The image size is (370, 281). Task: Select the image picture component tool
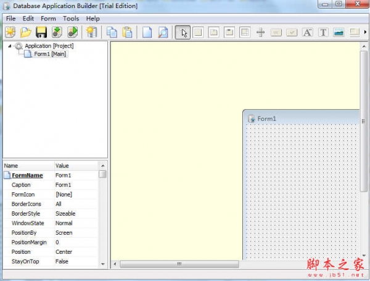[x=339, y=32]
